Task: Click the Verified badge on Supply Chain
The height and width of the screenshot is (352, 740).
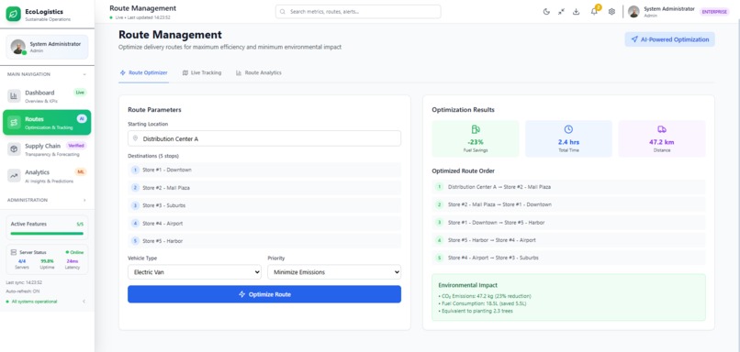Action: [76, 146]
